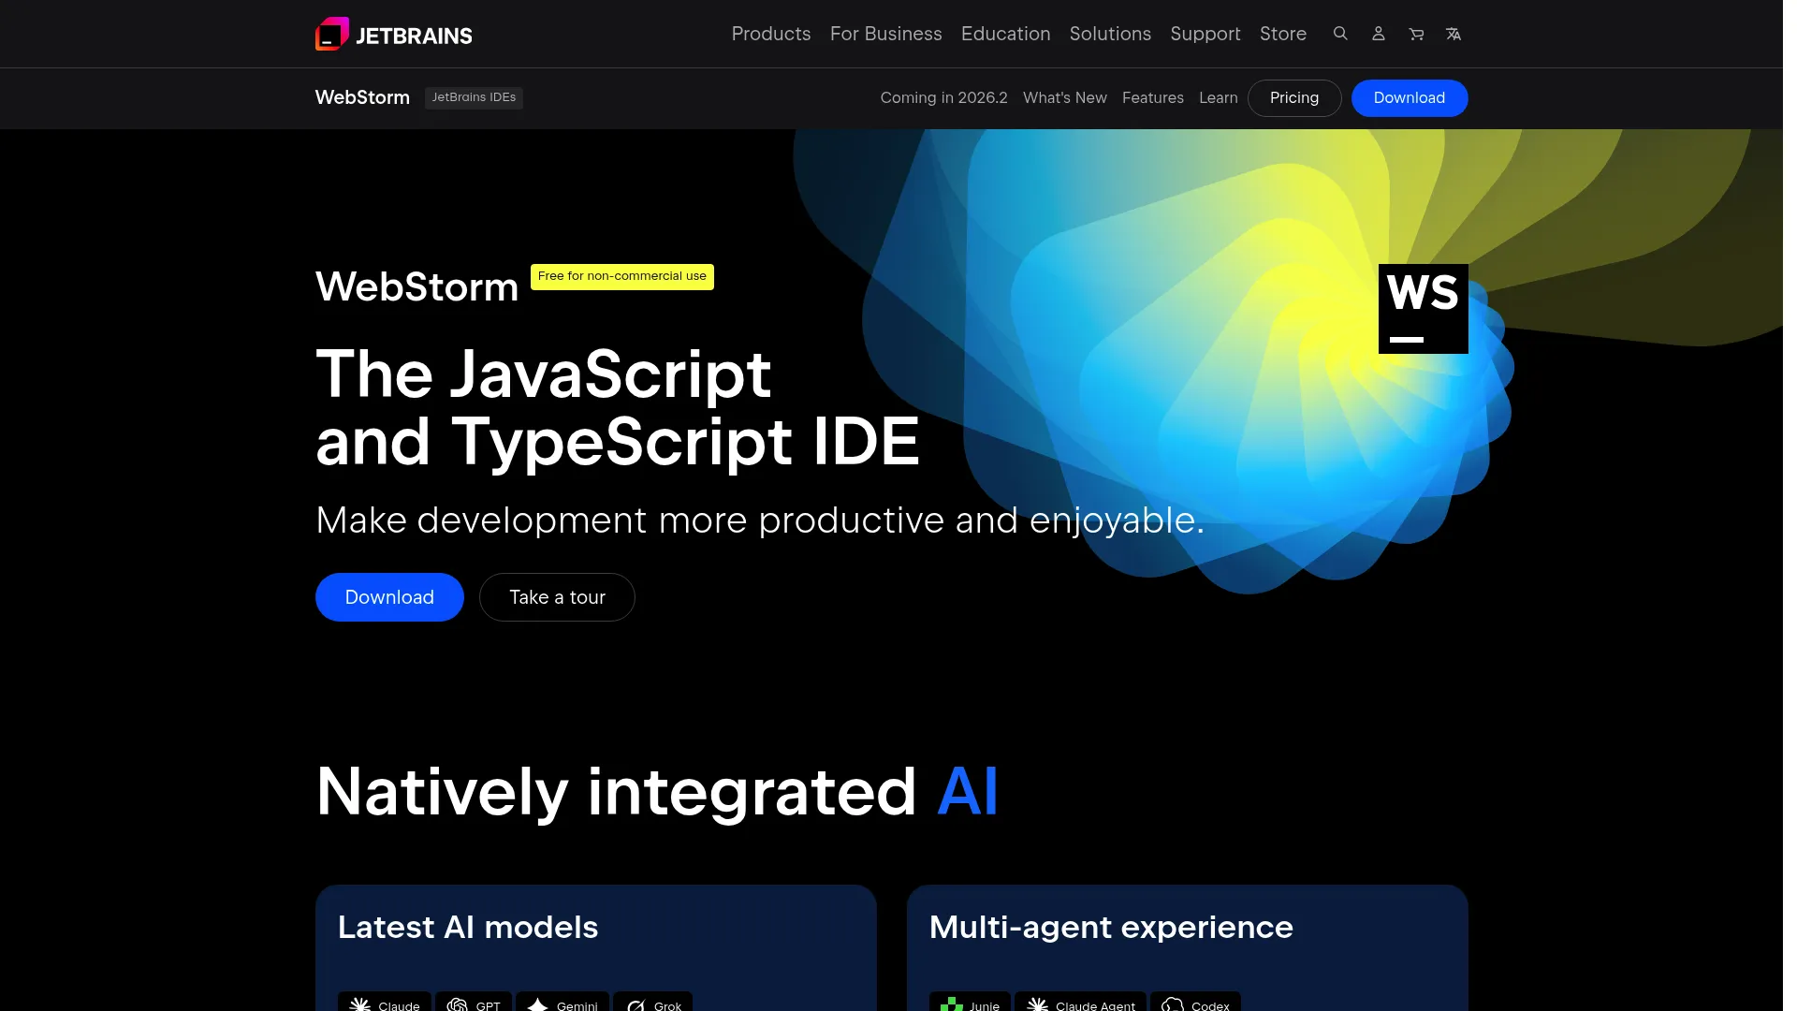Select the GPT model chip
Viewport: 1797px width, 1011px height.
[x=474, y=1003]
